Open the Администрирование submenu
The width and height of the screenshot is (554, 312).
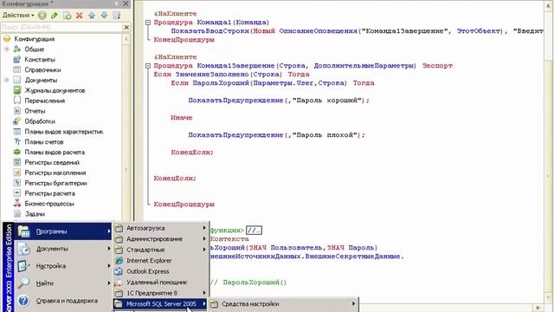tap(161, 239)
